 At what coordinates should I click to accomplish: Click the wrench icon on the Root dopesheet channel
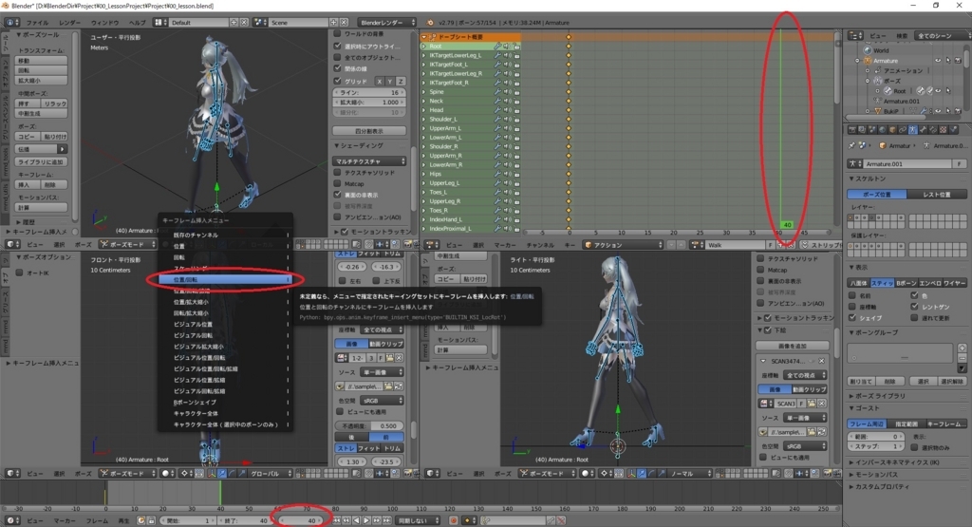[x=497, y=47]
